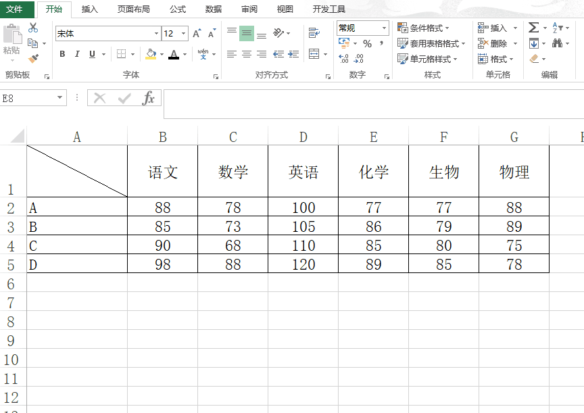Viewport: 584px width, 413px height.
Task: Click the AutoSum sigma icon
Action: point(533,28)
